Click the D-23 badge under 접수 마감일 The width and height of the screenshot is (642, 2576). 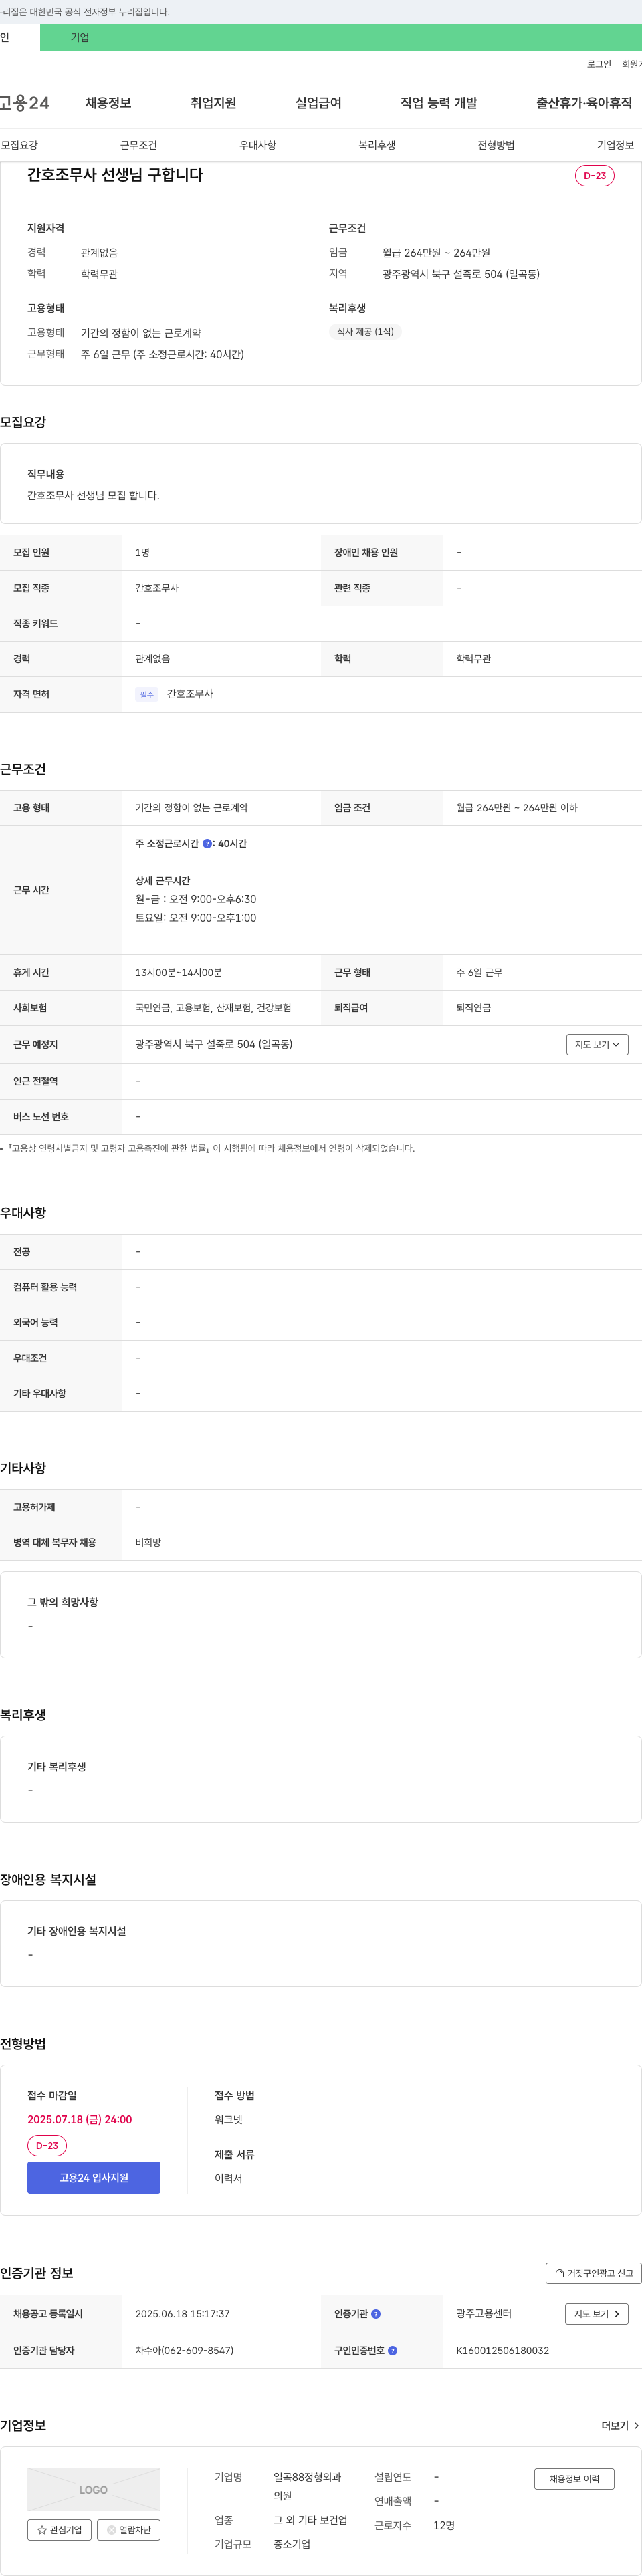tap(47, 2146)
